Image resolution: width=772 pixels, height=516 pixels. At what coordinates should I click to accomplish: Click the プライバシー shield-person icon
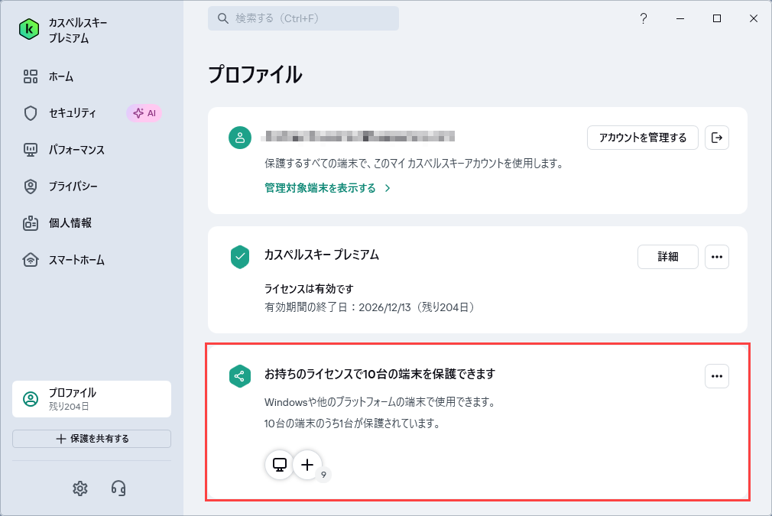(x=31, y=187)
